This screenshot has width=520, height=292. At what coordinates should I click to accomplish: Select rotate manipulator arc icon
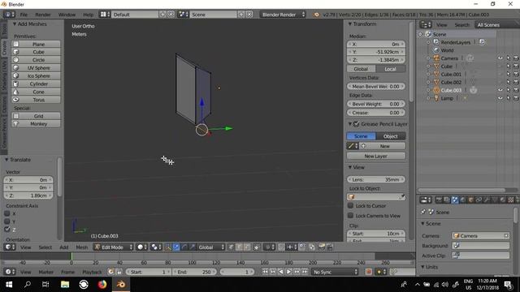[x=184, y=247]
